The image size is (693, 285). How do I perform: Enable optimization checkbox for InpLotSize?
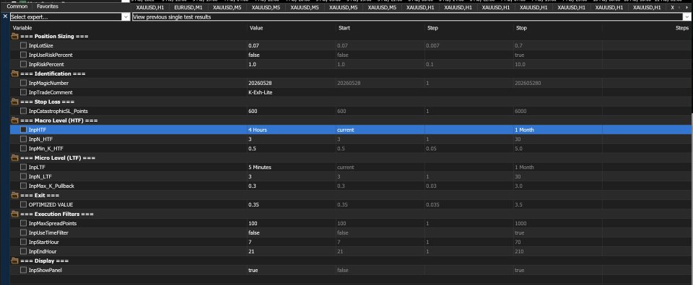pos(23,46)
